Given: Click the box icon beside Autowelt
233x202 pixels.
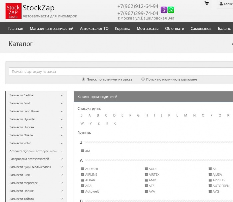Looking at the screenshot, I should (83, 191).
